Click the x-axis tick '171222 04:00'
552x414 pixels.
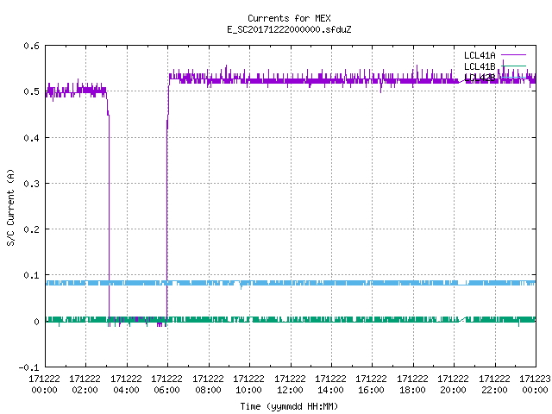[127, 384]
